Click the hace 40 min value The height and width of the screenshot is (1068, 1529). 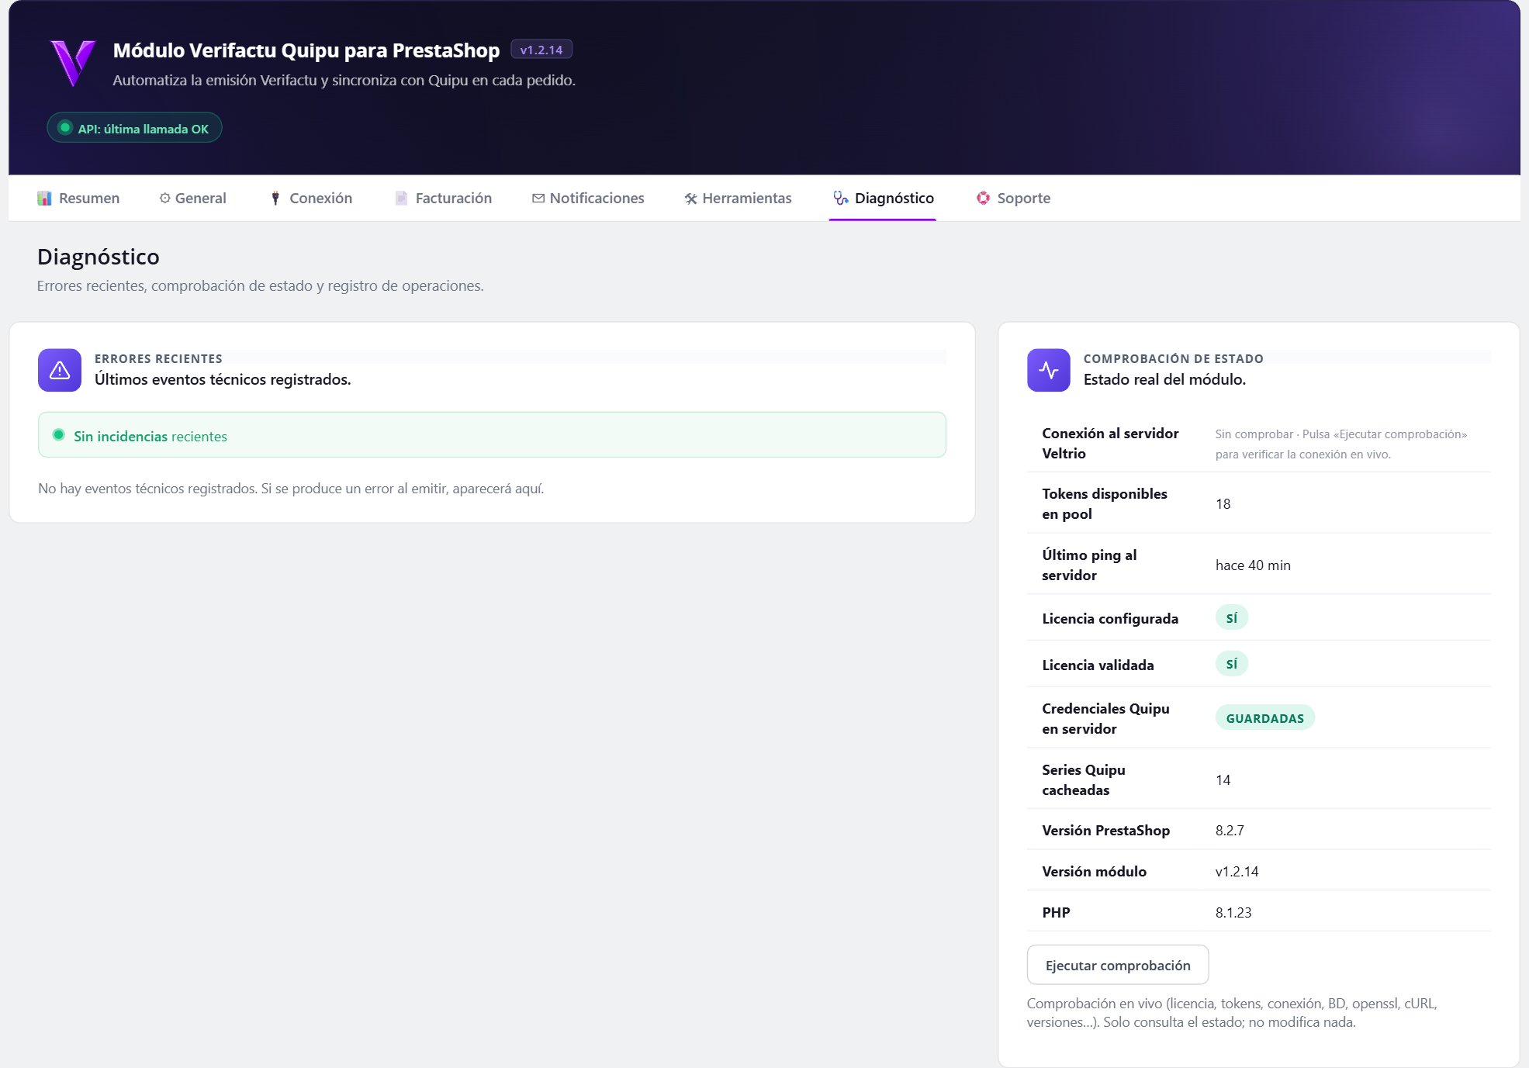click(x=1253, y=565)
